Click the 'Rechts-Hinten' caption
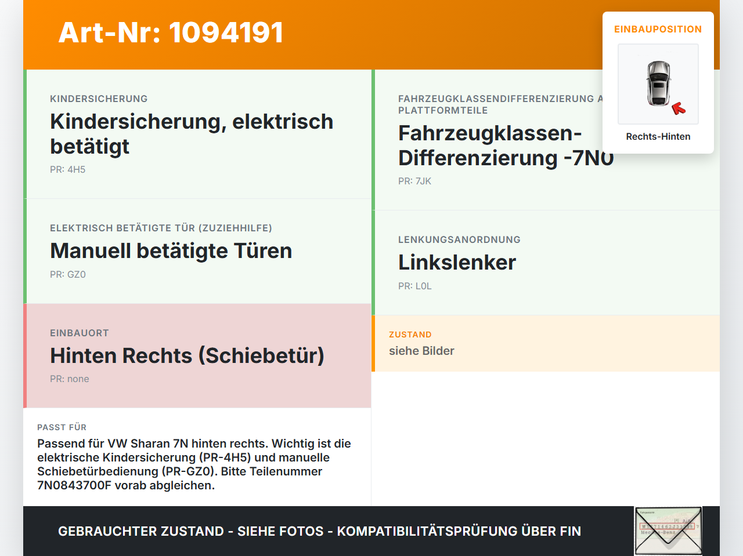 pos(658,136)
